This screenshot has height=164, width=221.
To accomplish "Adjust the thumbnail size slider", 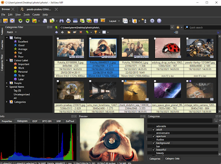I will tap(177, 32).
